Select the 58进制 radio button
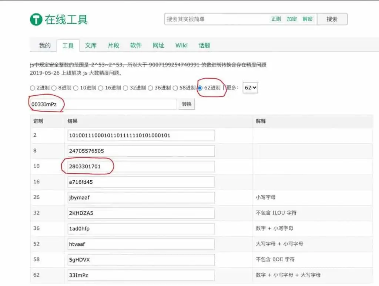 (x=175, y=88)
